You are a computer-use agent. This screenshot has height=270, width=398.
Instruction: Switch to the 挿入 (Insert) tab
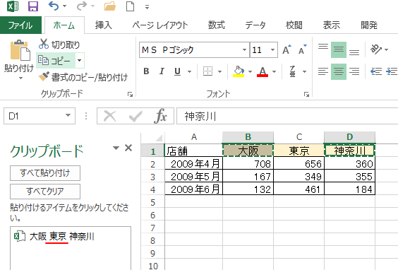[103, 25]
